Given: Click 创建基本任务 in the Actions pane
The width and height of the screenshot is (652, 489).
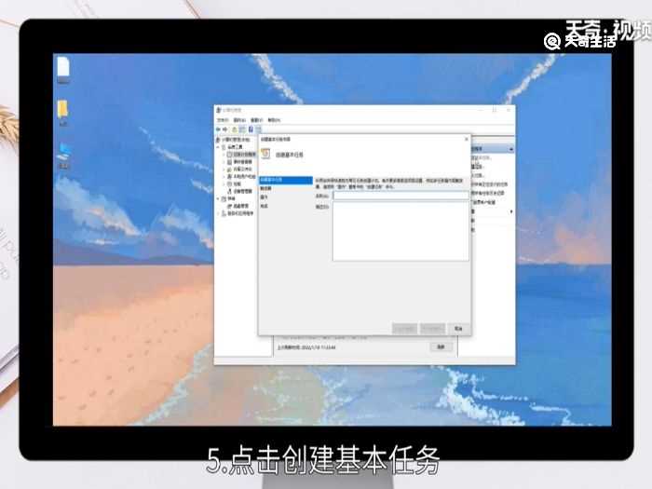Looking at the screenshot, I should [482, 157].
